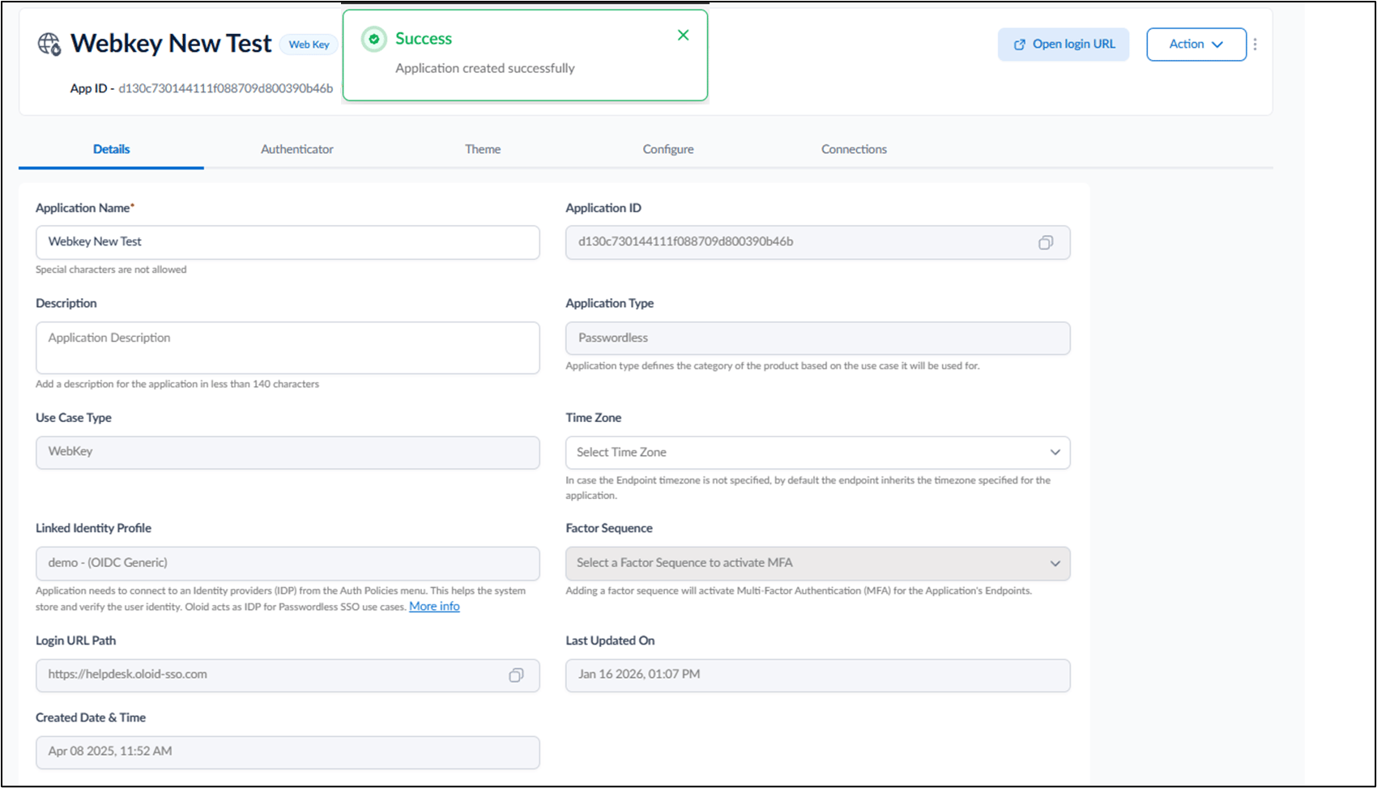This screenshot has height=788, width=1377.
Task: Close the Success notification
Action: 683,35
